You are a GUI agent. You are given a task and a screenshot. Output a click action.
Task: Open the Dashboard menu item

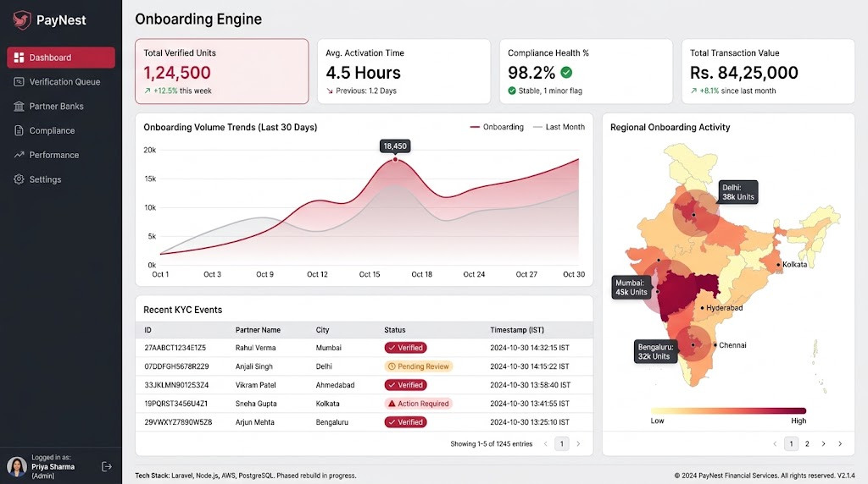61,58
